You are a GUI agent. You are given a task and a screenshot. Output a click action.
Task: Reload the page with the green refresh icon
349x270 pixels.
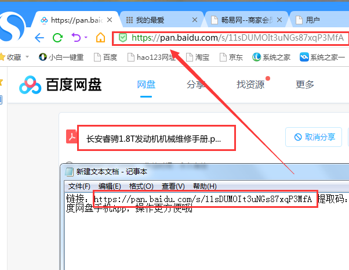57,38
